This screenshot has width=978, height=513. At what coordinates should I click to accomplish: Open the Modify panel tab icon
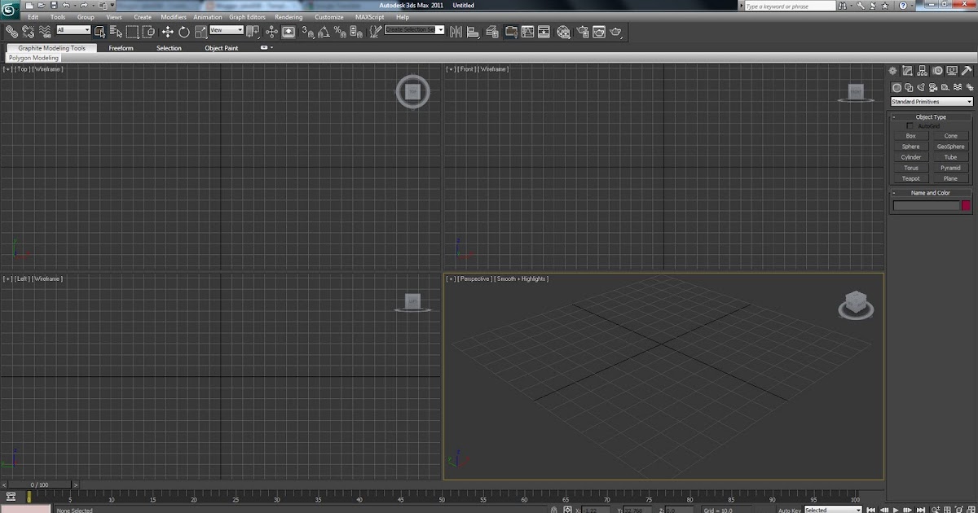907,71
